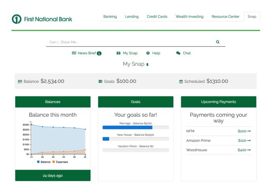Click the Vacation (Paris) goal progress bar
This screenshot has width=274, height=195.
tap(136, 150)
